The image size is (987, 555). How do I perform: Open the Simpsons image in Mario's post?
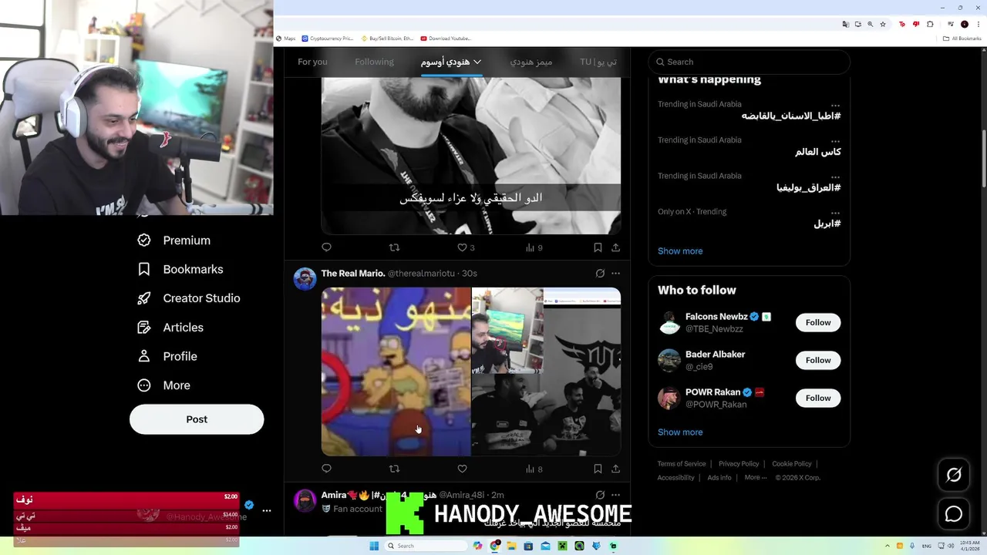396,372
